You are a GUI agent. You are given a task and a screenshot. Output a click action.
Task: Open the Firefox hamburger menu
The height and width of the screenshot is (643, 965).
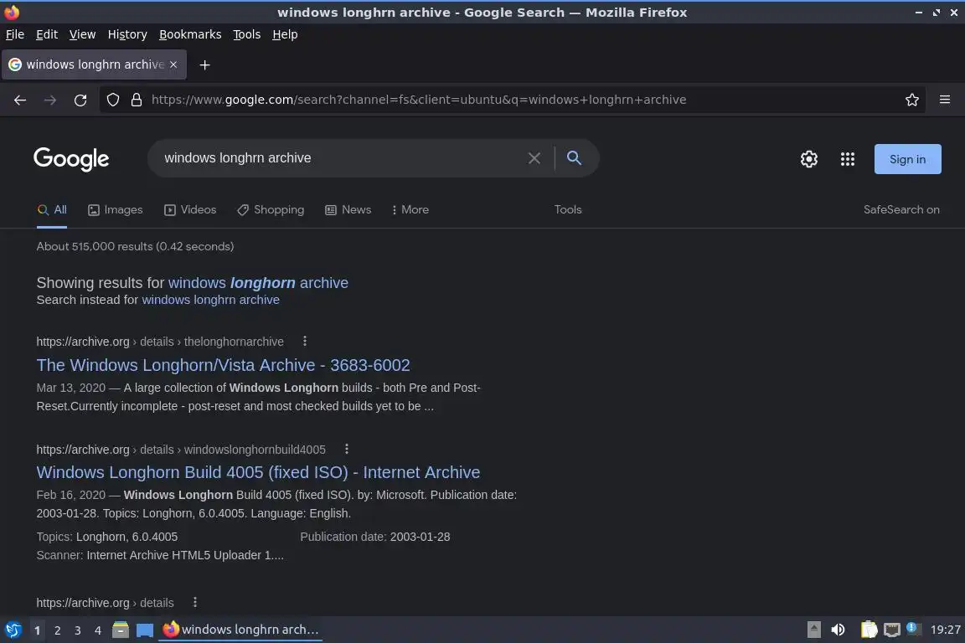[x=945, y=100]
